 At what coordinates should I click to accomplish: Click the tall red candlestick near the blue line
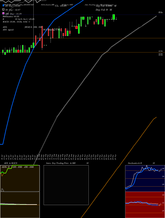tap(42, 37)
